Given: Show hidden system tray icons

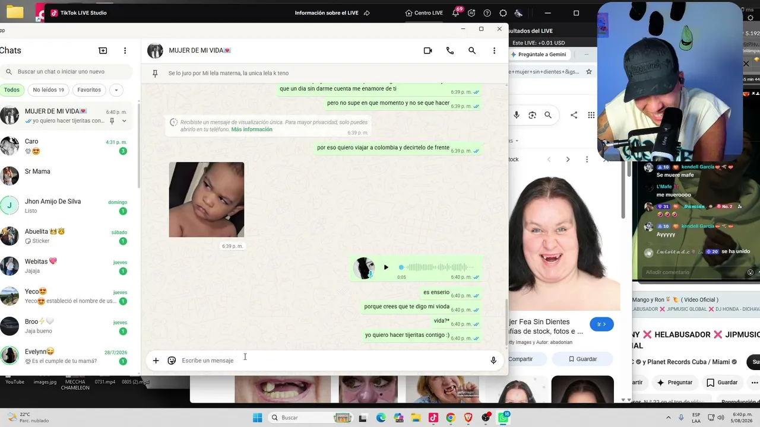Looking at the screenshot, I should point(669,418).
